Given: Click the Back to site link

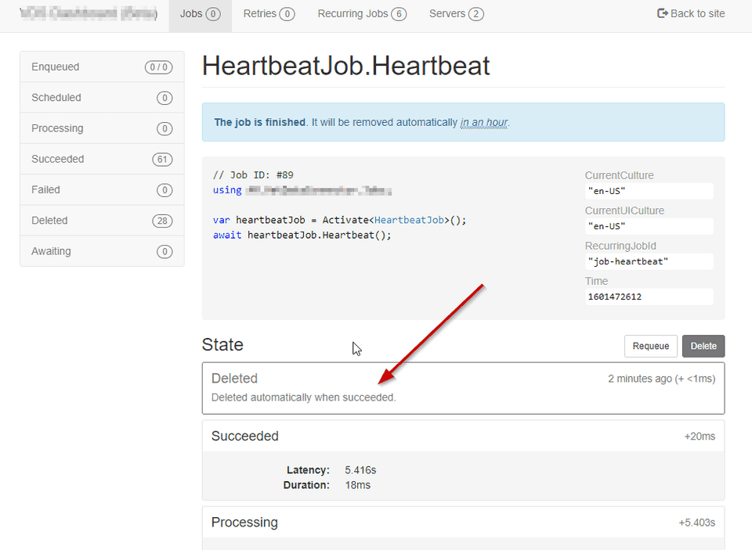Looking at the screenshot, I should pyautogui.click(x=691, y=13).
